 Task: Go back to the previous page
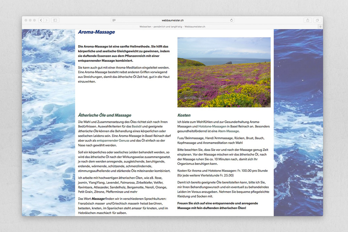pyautogui.click(x=41, y=21)
